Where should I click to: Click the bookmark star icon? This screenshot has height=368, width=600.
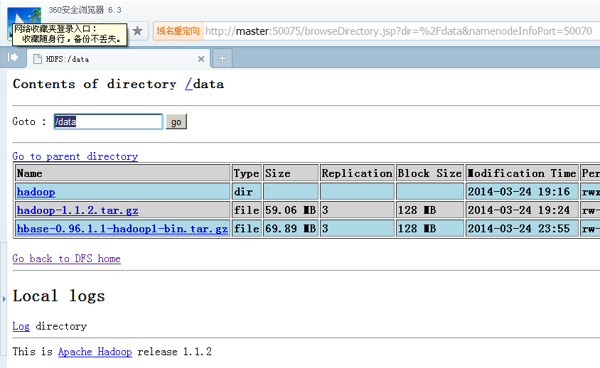point(138,31)
